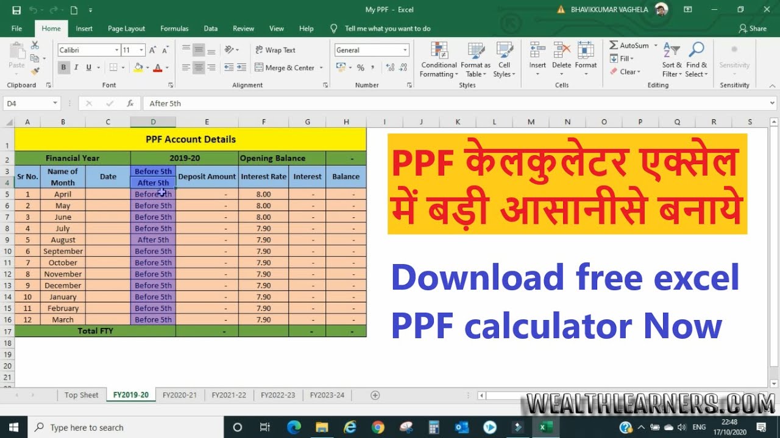Toggle Center horizontal alignment
Image resolution: width=780 pixels, height=438 pixels.
click(x=199, y=68)
